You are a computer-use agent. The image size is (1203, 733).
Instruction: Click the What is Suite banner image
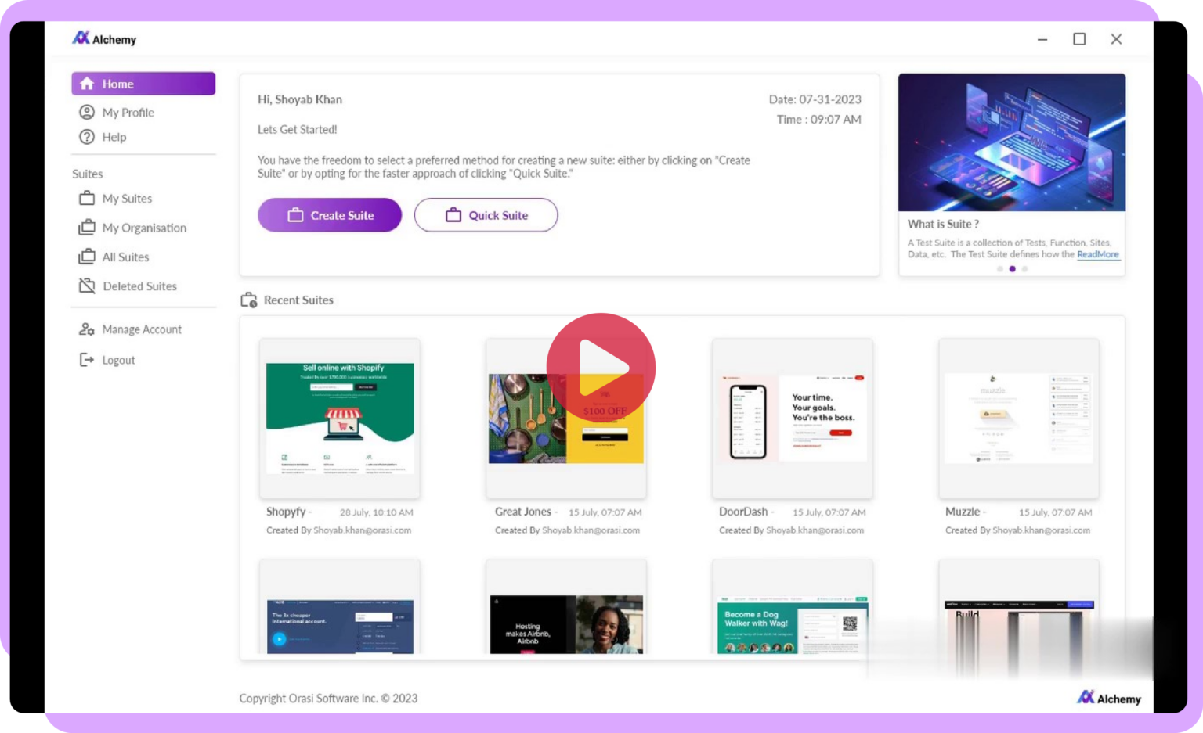click(x=1012, y=142)
